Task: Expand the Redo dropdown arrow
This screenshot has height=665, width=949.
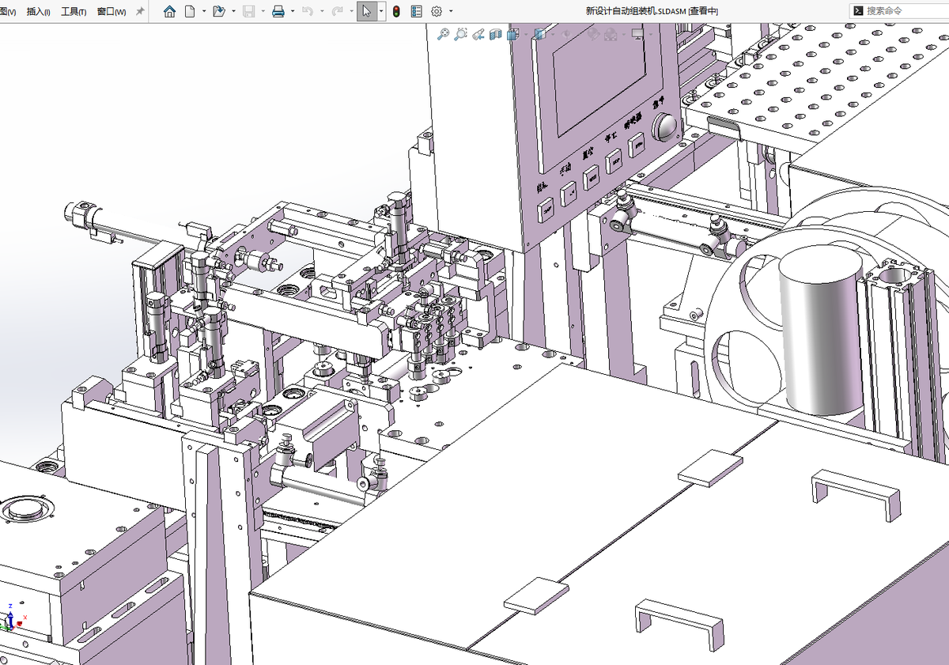Action: pyautogui.click(x=350, y=11)
